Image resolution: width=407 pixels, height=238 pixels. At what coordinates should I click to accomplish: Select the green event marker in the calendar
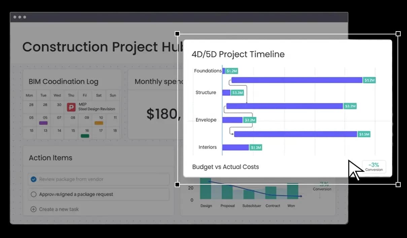(85, 136)
